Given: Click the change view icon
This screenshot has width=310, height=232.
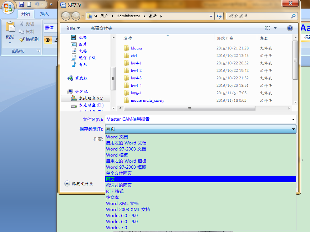Looking at the screenshot, I should (267, 28).
